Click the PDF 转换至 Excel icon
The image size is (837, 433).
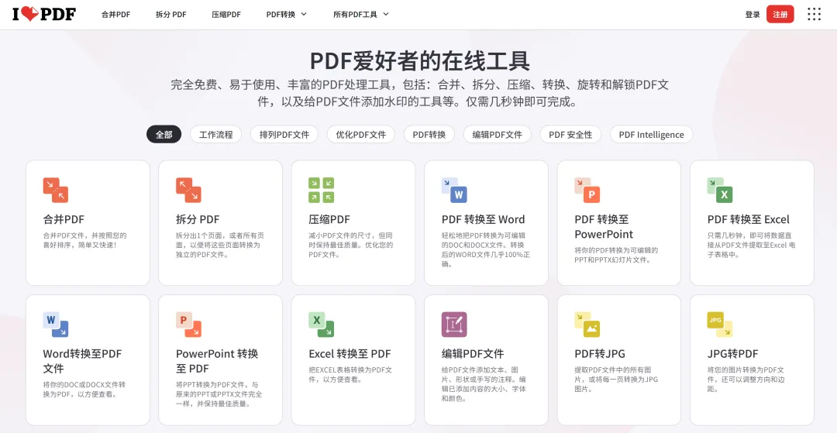pyautogui.click(x=720, y=190)
